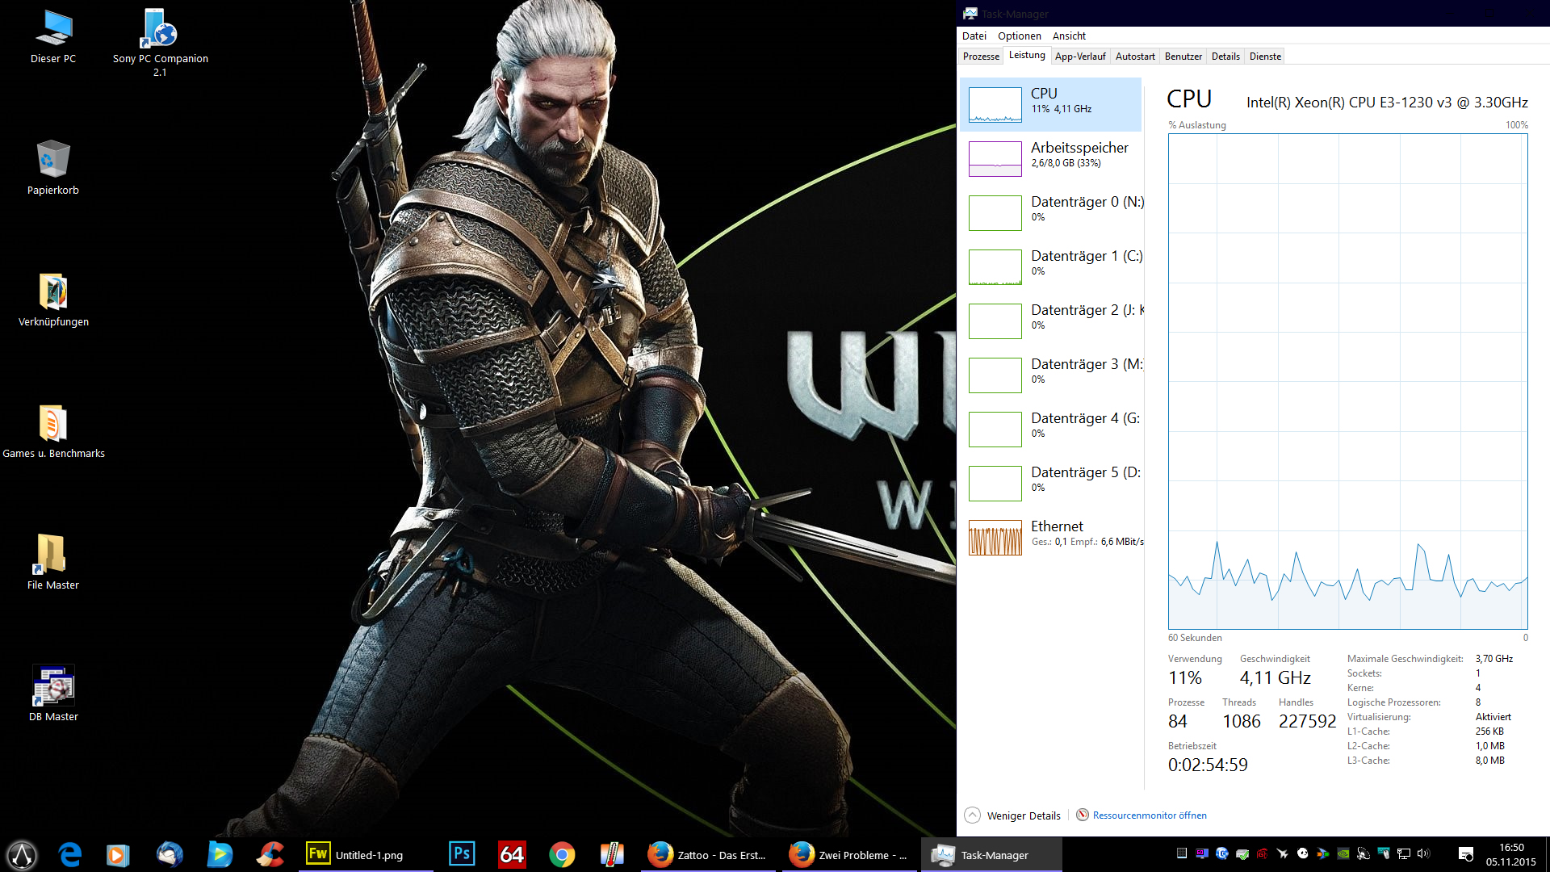Screen dimensions: 1550x872
Task: Click the NVIDIA tray icon
Action: click(1343, 853)
